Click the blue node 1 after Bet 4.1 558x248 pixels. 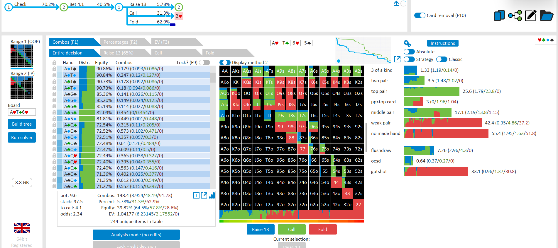[x=119, y=7]
